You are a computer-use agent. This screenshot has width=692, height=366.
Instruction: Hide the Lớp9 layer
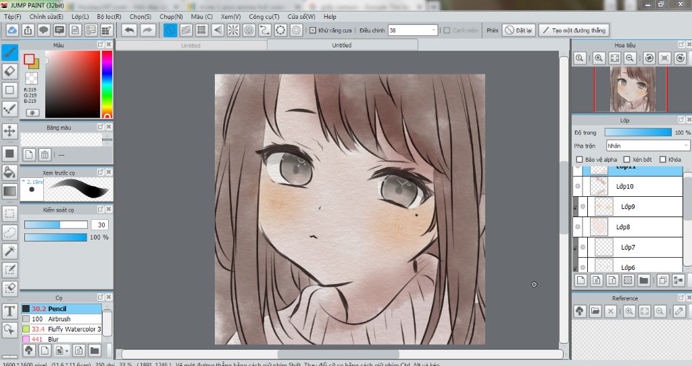click(x=583, y=207)
